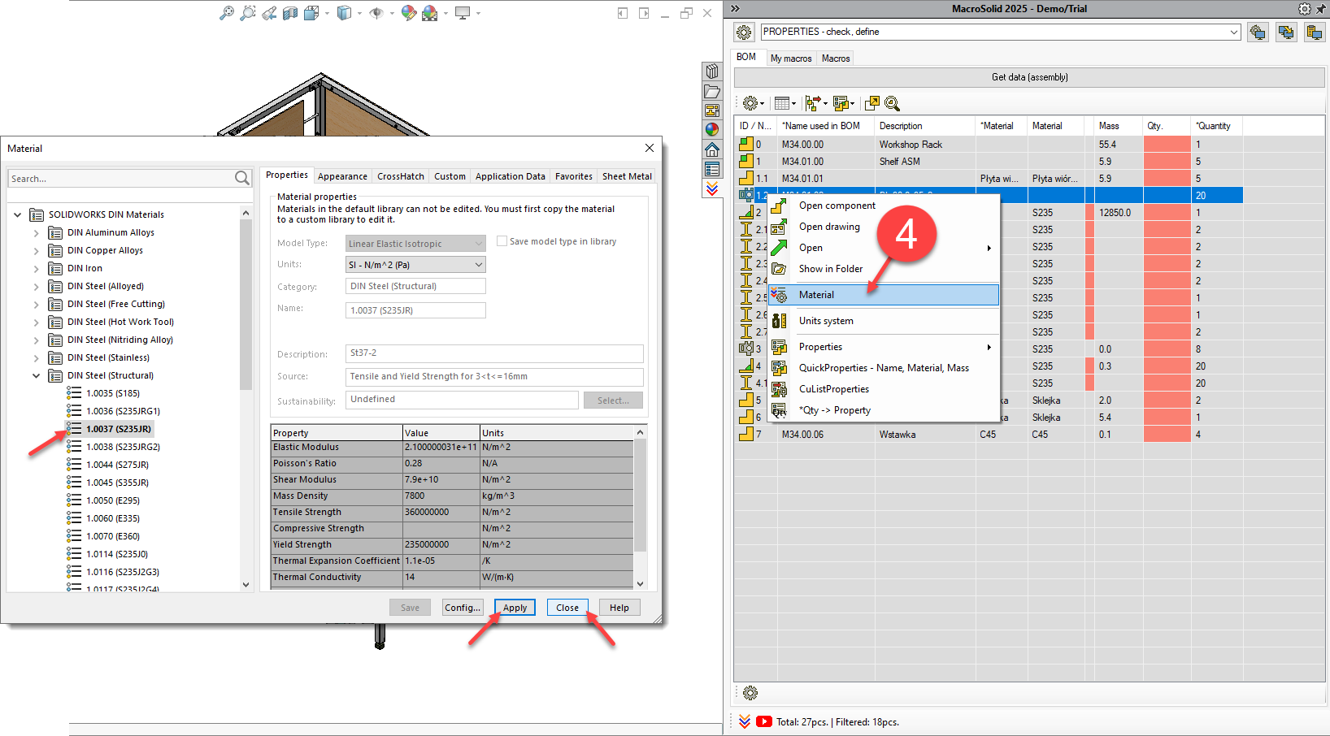Select 1.0060 (E335) material in tree

pyautogui.click(x=113, y=518)
